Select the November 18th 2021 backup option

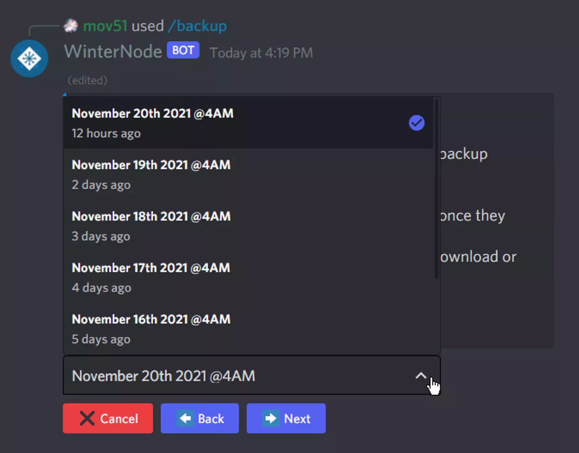pos(203,225)
